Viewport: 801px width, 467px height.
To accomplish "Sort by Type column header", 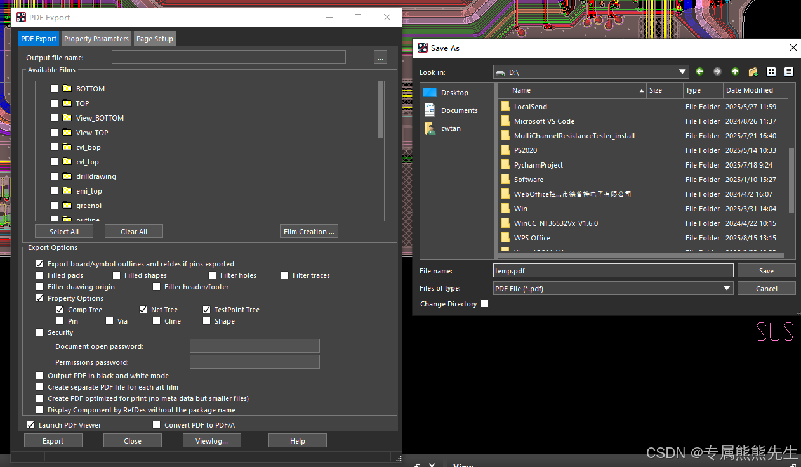I will pos(703,90).
